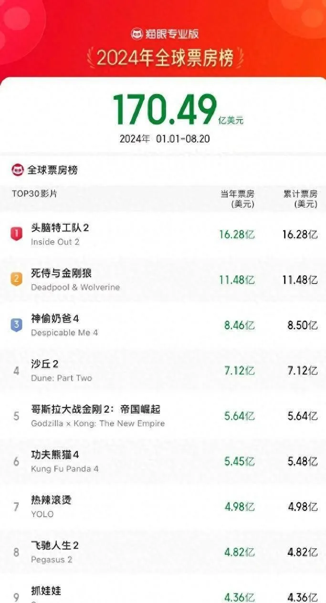Click the red cat icon beside 全球票房榜
The height and width of the screenshot is (603, 326).
coord(18,170)
